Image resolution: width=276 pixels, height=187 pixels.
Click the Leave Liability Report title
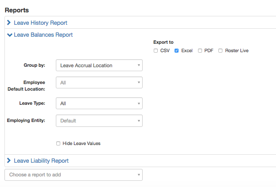coord(41,160)
